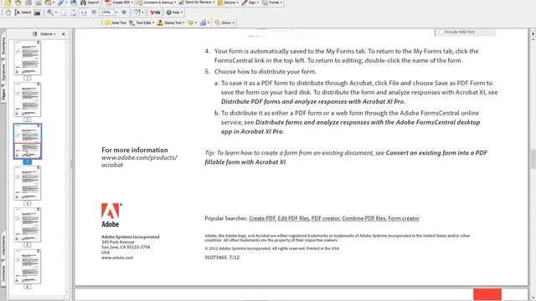Screen dimensions: 536x301
Task: Click the '91073465 7/12' document code
Action: pyautogui.click(x=222, y=258)
